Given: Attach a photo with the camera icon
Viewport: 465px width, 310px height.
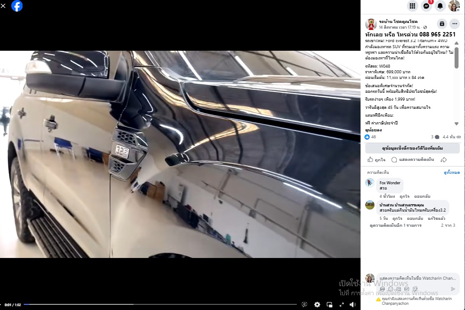Looking at the screenshot, I should (399, 289).
